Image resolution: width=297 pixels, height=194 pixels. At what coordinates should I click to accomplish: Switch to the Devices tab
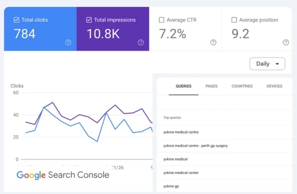click(x=274, y=86)
